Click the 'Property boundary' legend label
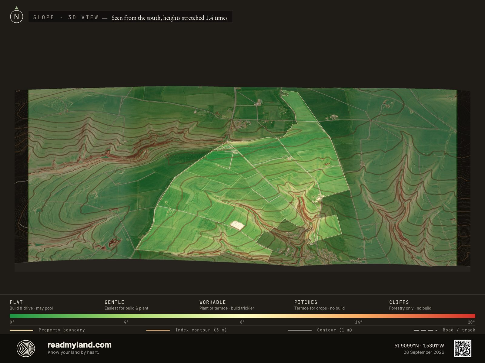 point(62,330)
